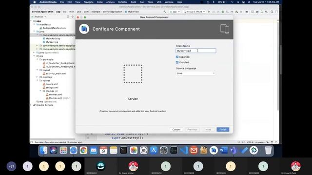Open the app run configuration dropdown
The width and height of the screenshot is (312, 175).
175,12
